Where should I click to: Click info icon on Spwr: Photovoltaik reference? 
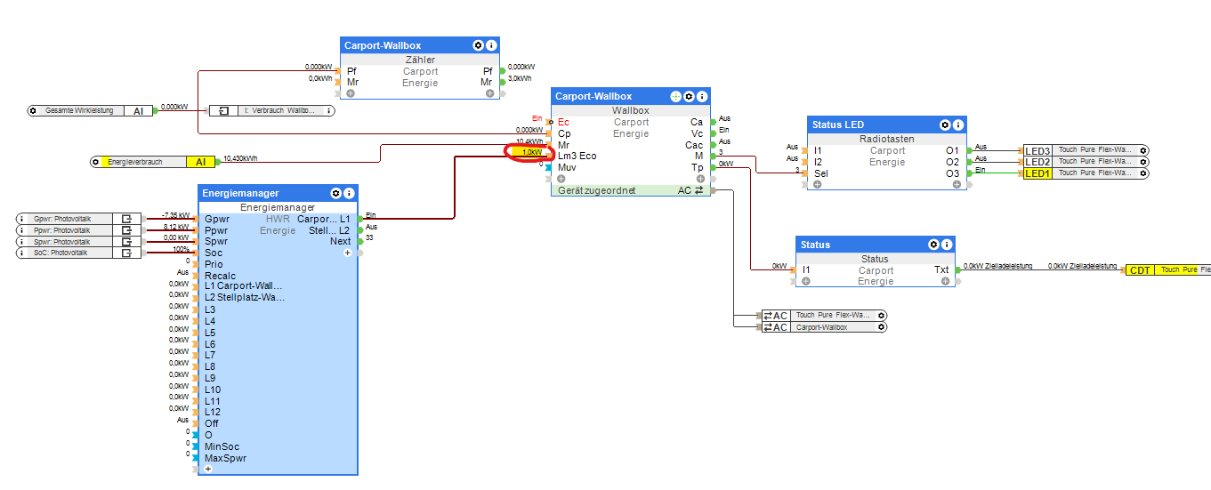point(22,242)
